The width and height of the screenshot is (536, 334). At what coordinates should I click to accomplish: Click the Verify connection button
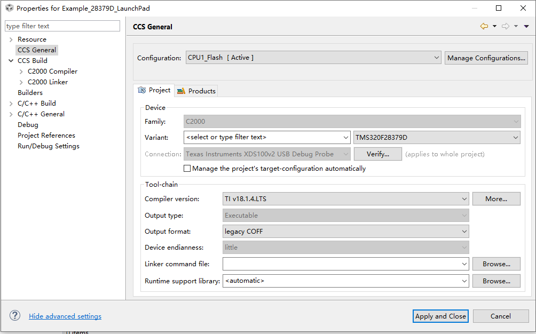point(378,154)
